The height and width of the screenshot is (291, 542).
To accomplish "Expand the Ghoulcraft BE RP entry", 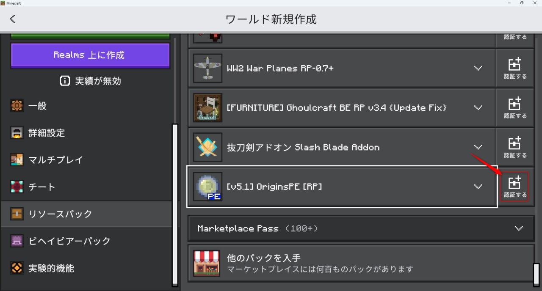I will pyautogui.click(x=478, y=107).
